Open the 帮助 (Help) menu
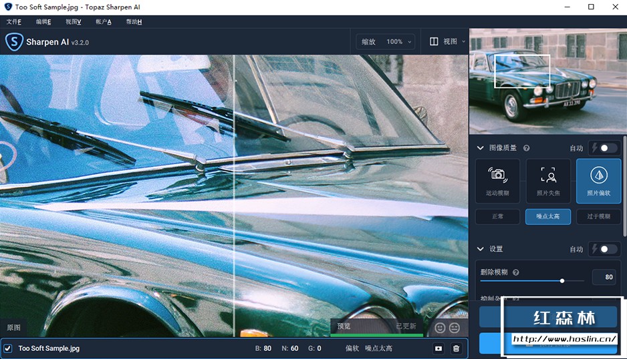The height and width of the screenshot is (359, 627). tap(134, 21)
